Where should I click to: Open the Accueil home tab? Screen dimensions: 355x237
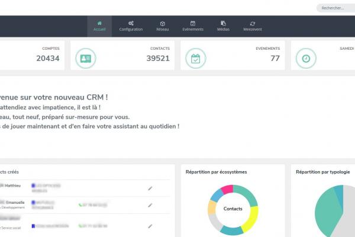pyautogui.click(x=99, y=26)
